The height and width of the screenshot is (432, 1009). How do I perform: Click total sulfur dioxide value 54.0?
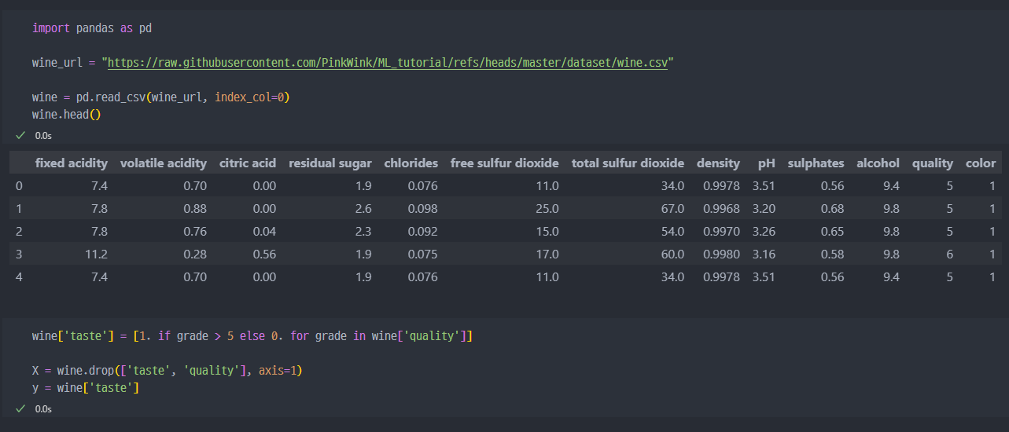point(672,232)
